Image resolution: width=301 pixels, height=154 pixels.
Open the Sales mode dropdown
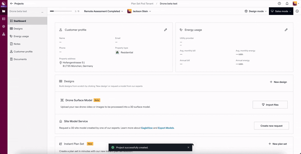[281, 11]
